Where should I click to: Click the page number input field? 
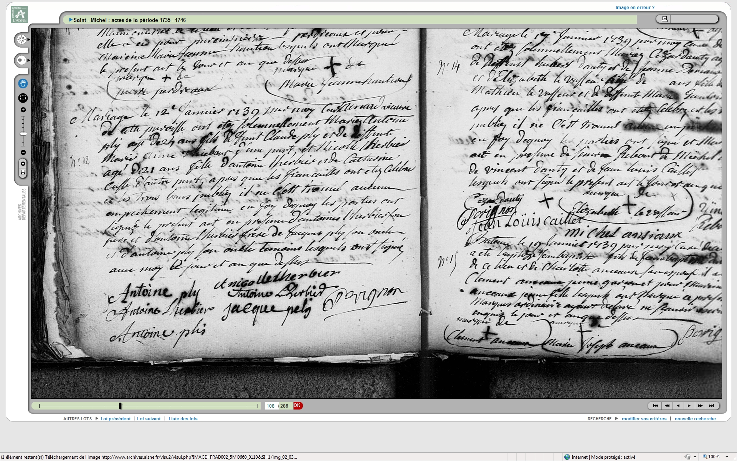click(x=271, y=406)
